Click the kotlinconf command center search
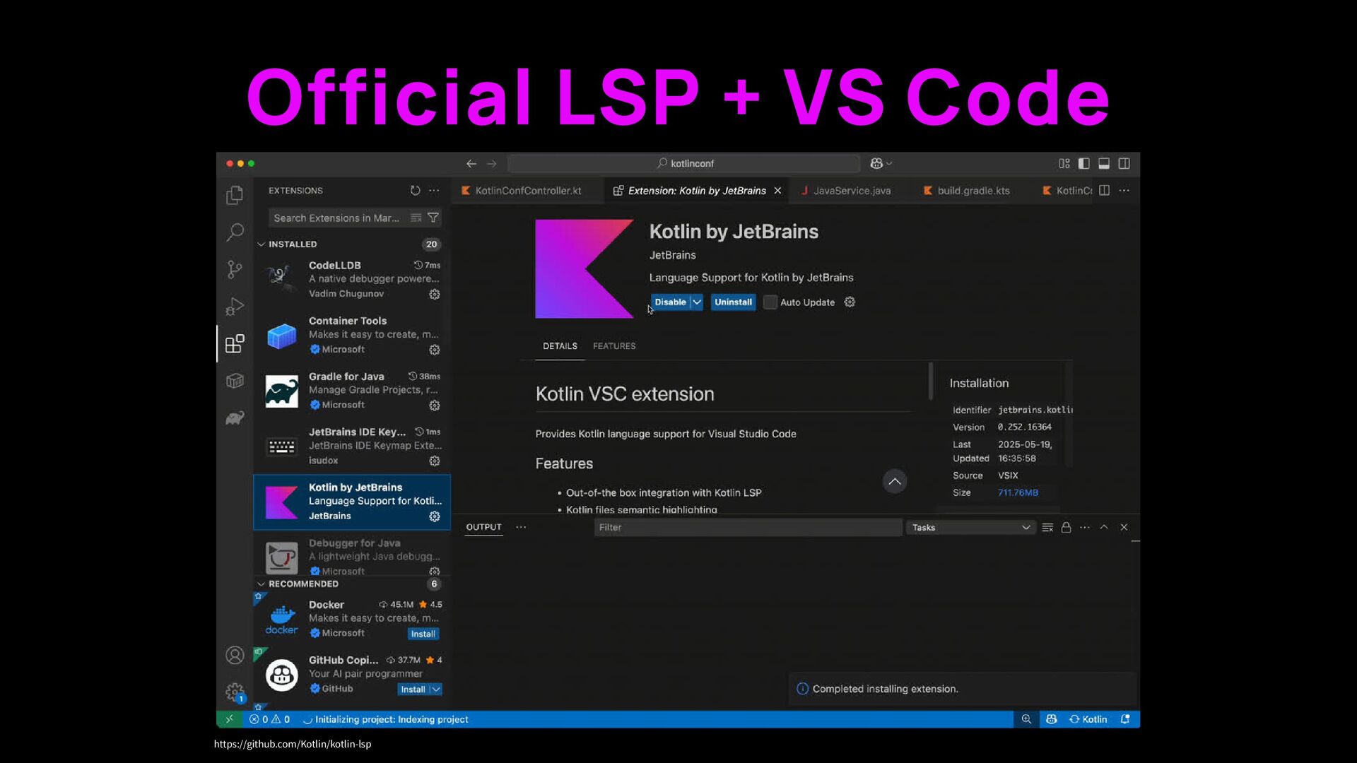The height and width of the screenshot is (763, 1357). [684, 163]
